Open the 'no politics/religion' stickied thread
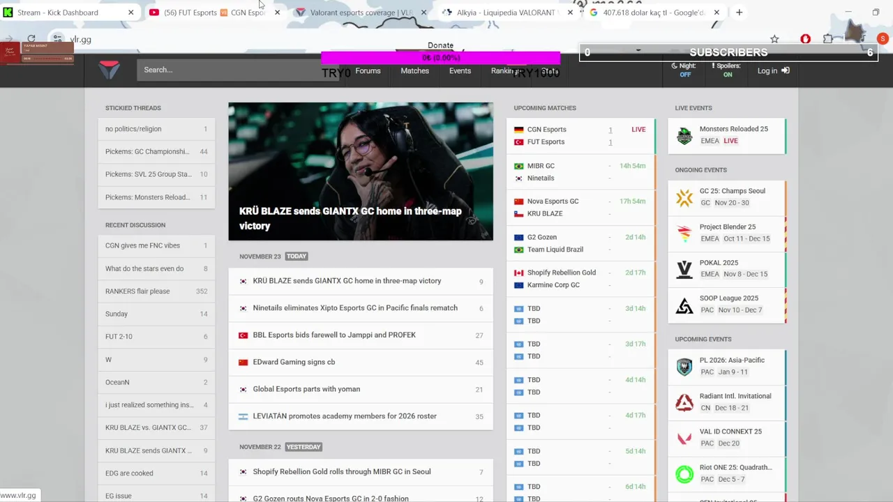The width and height of the screenshot is (893, 502). click(x=156, y=129)
